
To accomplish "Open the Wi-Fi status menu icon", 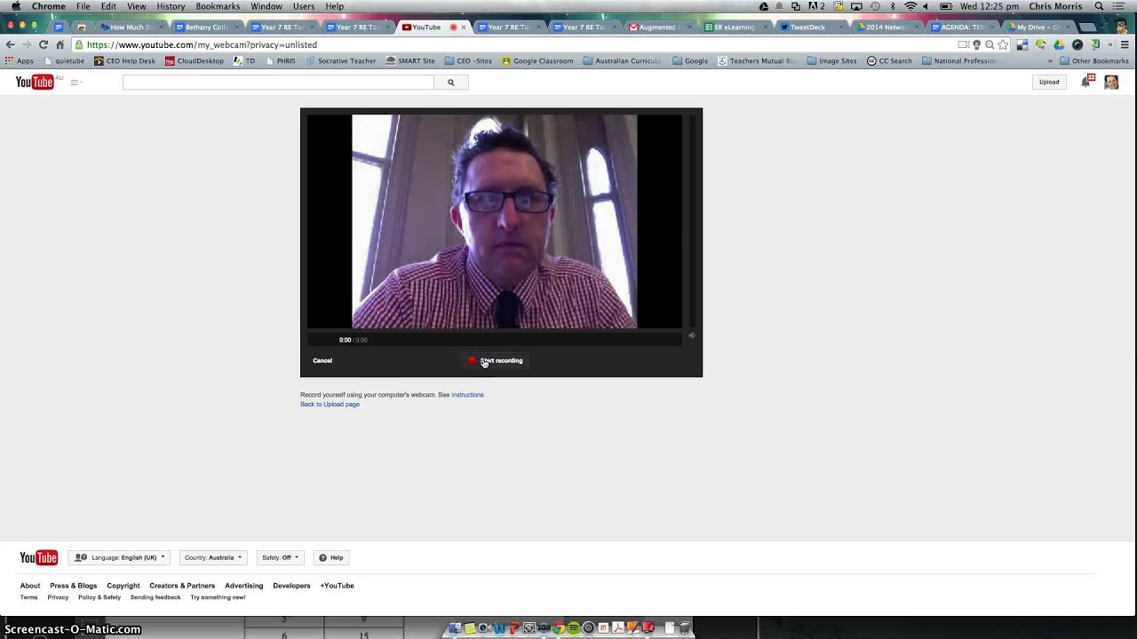I will click(x=910, y=6).
